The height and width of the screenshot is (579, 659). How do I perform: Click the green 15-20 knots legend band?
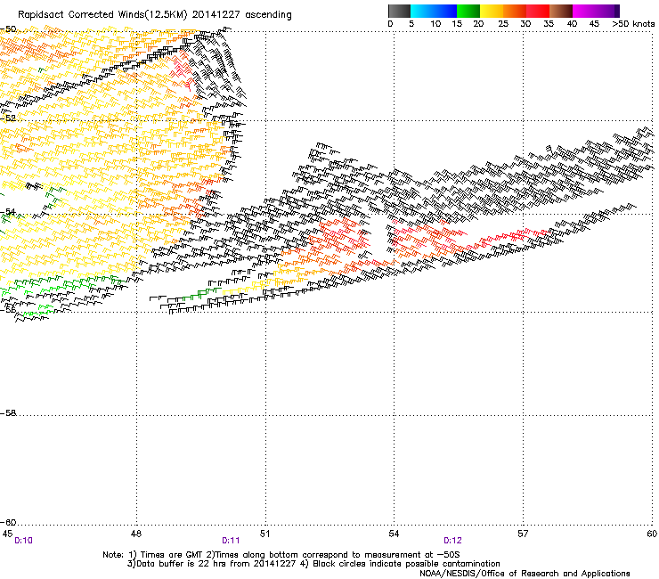coord(468,11)
